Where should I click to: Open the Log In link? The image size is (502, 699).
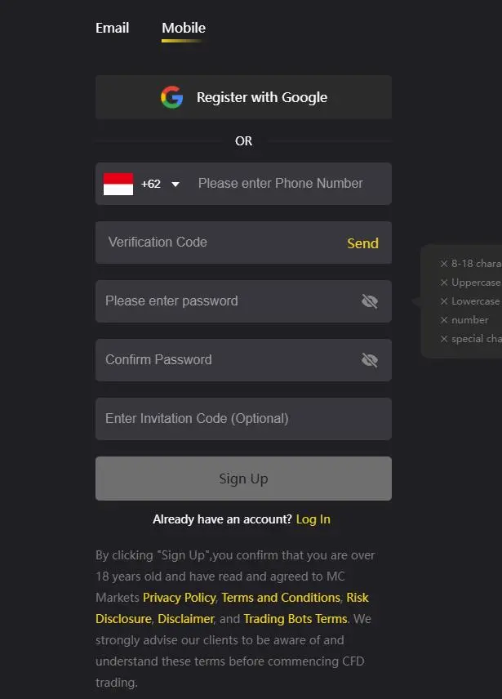pyautogui.click(x=313, y=519)
